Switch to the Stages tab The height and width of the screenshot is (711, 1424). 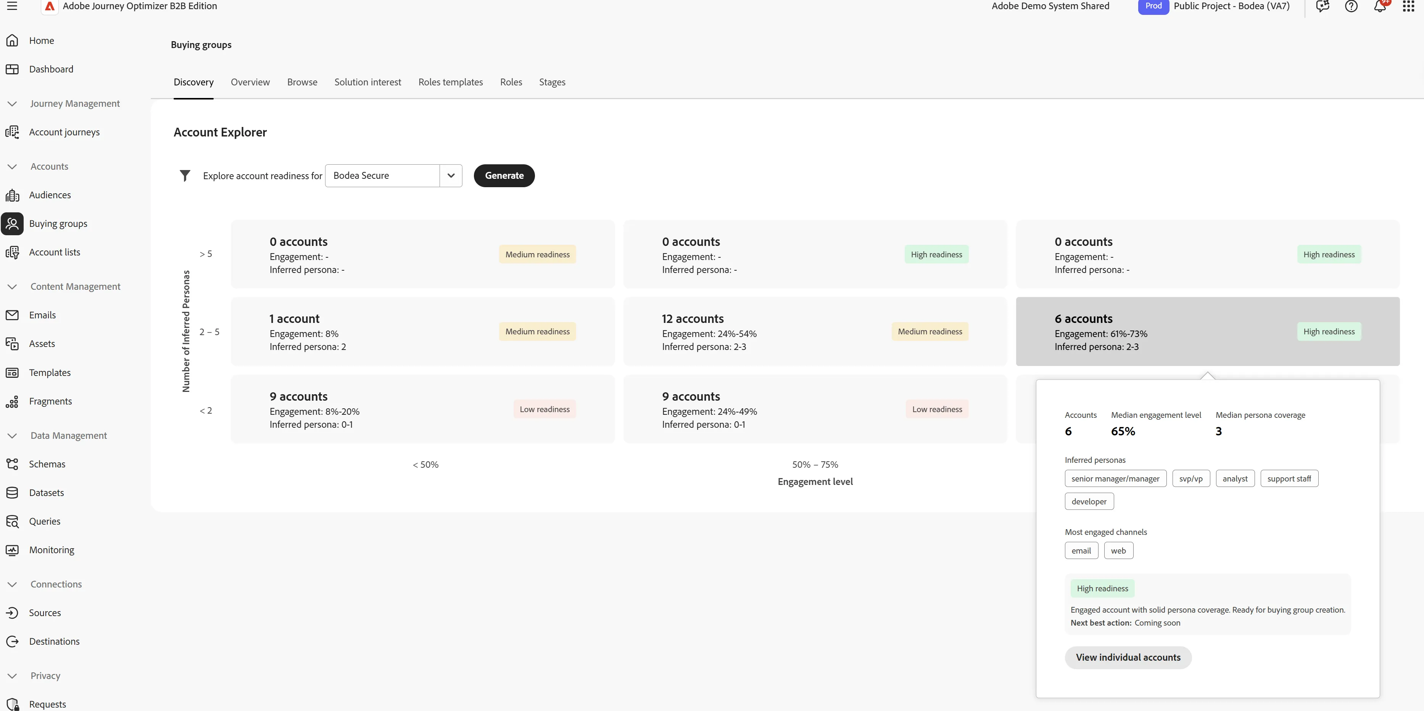pyautogui.click(x=552, y=82)
